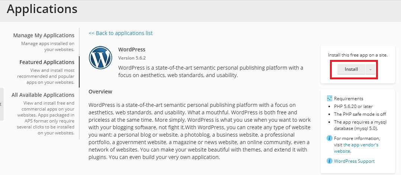The width and height of the screenshot is (401, 175).
Task: Click the WordPress logo icon
Action: pyautogui.click(x=100, y=58)
